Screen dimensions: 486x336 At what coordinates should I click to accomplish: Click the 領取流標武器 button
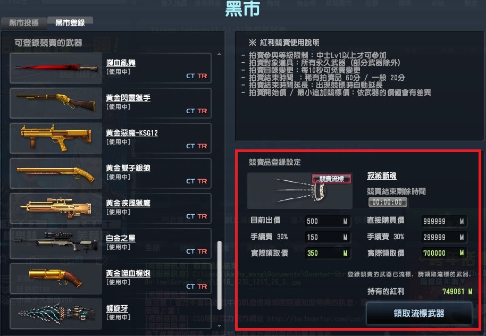(419, 313)
